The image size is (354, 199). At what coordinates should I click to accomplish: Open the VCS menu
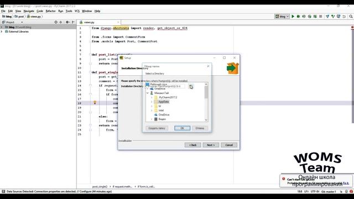pyautogui.click(x=77, y=11)
